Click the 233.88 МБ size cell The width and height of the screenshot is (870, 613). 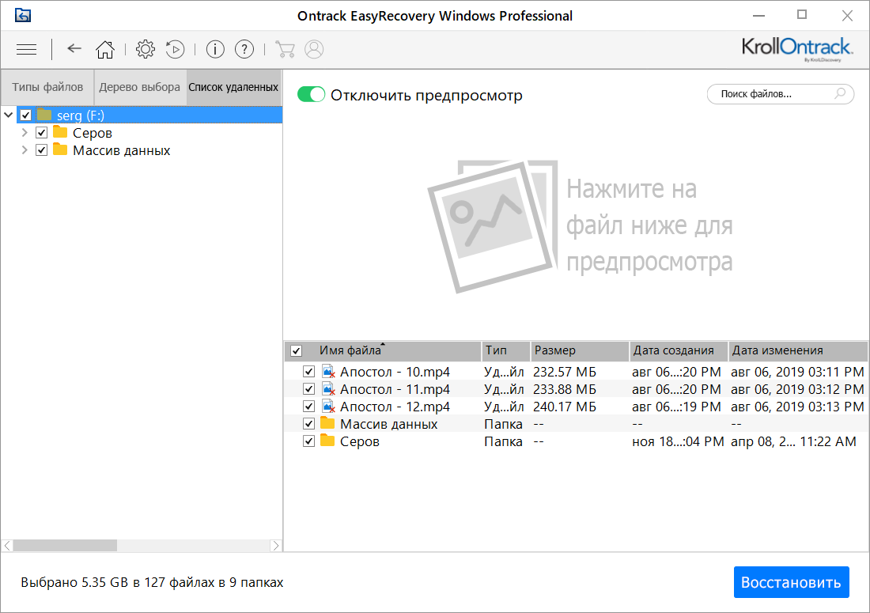564,389
